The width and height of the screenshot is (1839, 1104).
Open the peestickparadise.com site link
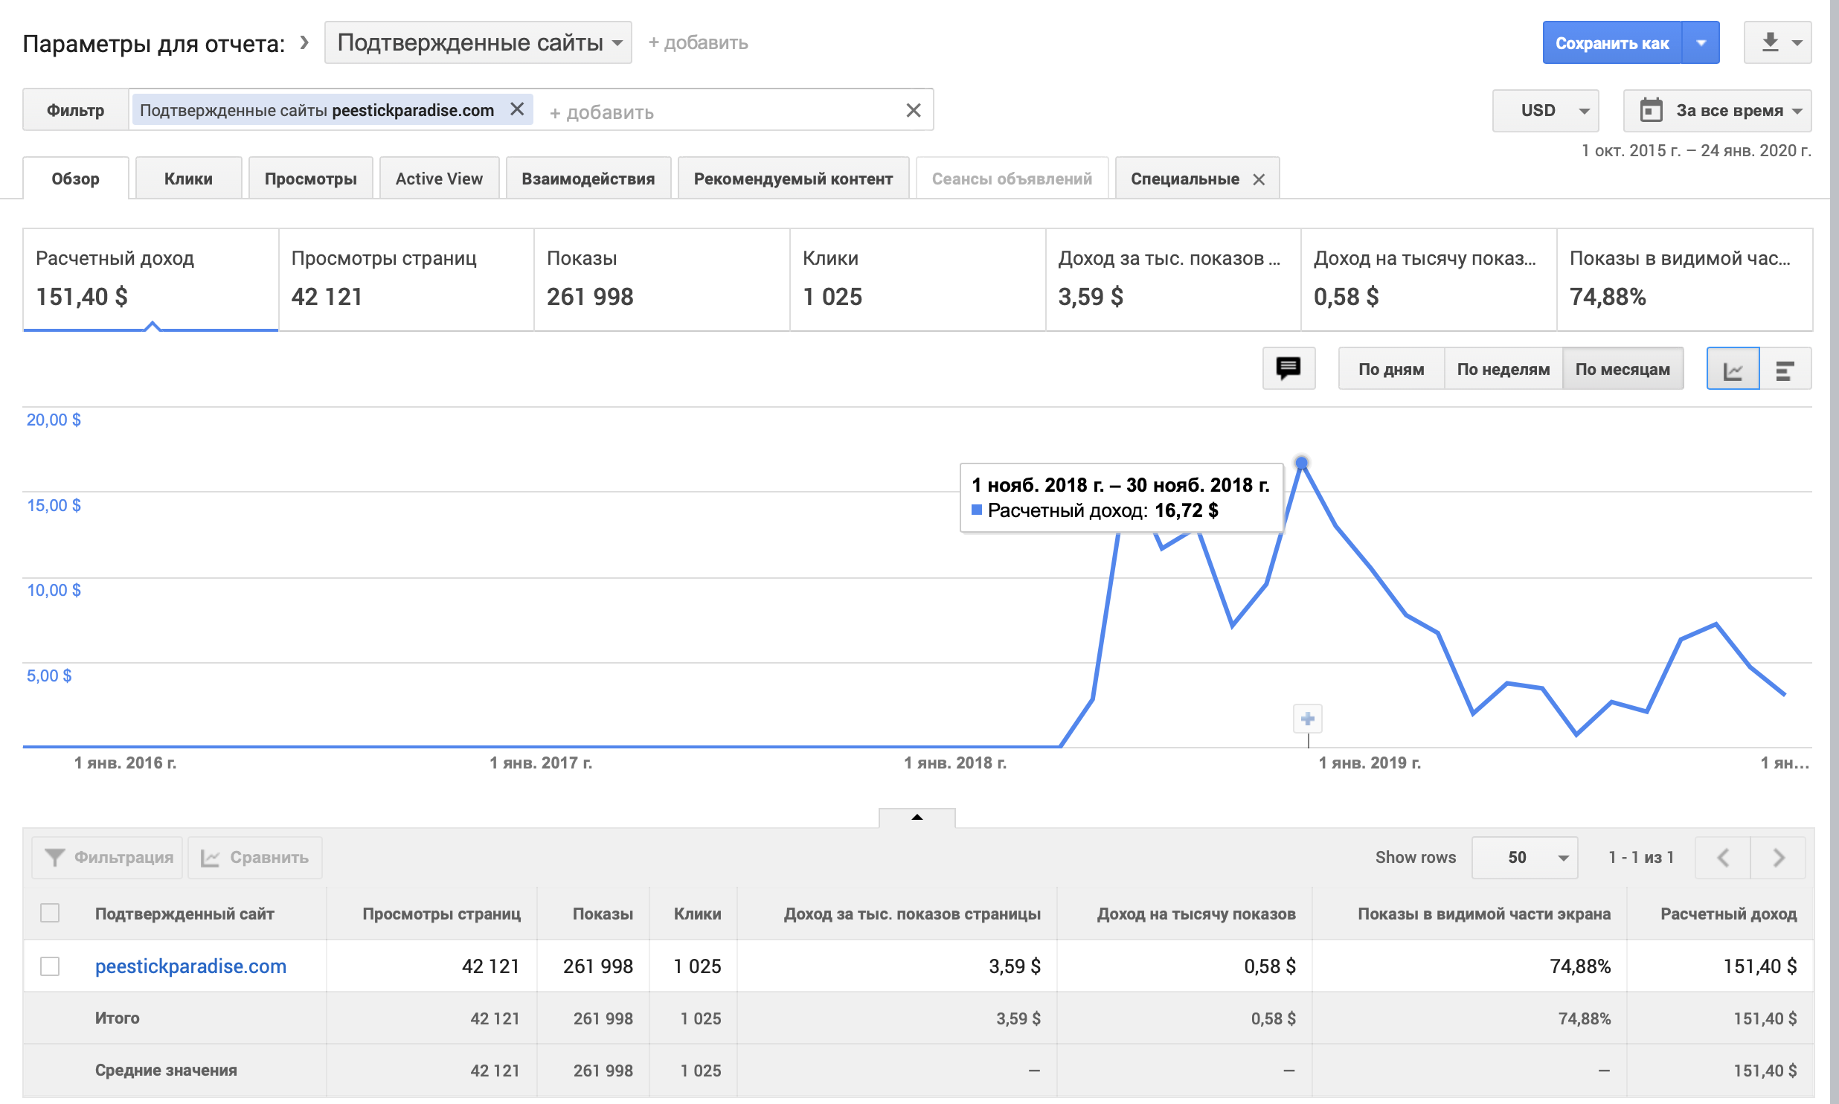[x=190, y=966]
